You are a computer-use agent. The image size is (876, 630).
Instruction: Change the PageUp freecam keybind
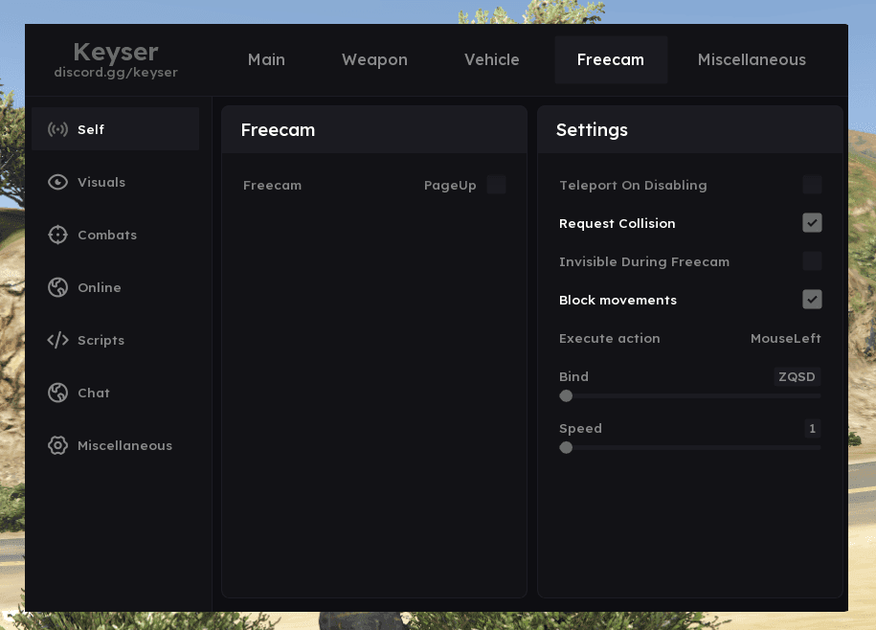tap(450, 185)
